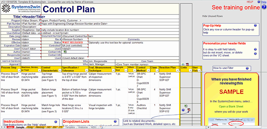Select the HeaderTitle title cell

point(100,17)
